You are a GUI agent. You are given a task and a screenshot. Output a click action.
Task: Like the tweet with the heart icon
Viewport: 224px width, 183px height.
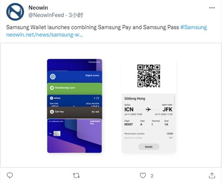pyautogui.click(x=143, y=175)
